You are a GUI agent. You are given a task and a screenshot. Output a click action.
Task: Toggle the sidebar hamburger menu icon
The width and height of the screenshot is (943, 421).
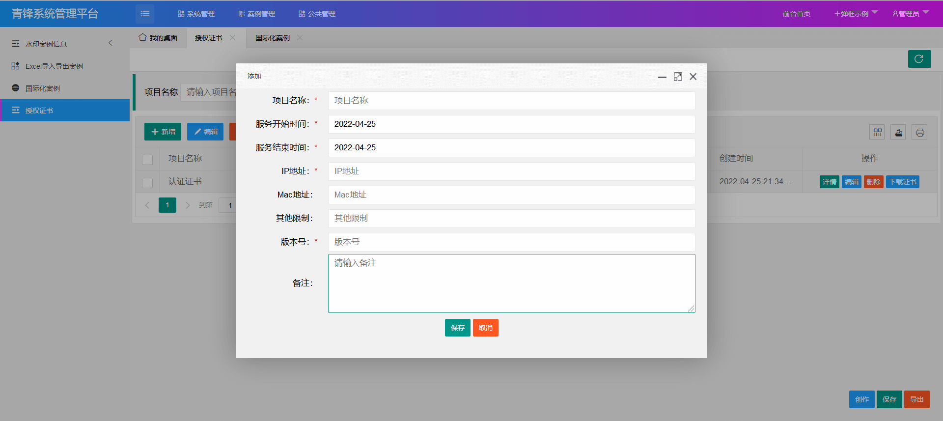click(145, 14)
